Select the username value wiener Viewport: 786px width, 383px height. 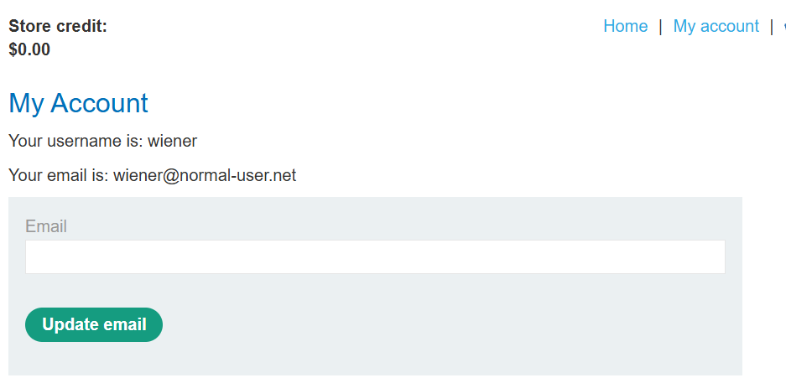(x=173, y=141)
